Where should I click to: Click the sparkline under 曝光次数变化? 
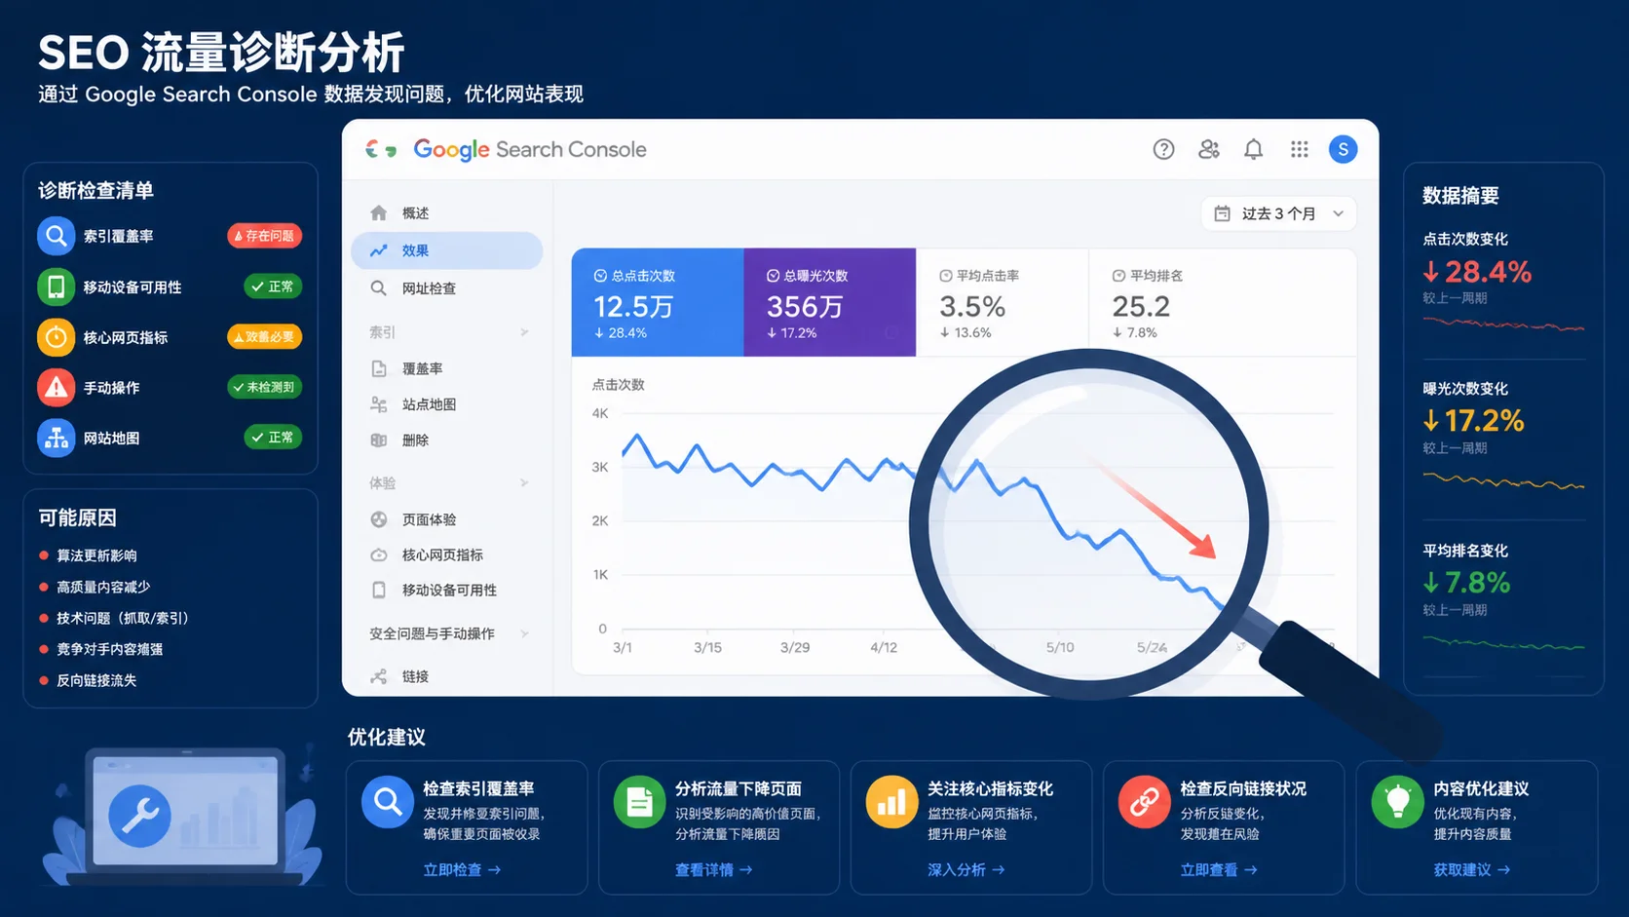click(x=1504, y=480)
